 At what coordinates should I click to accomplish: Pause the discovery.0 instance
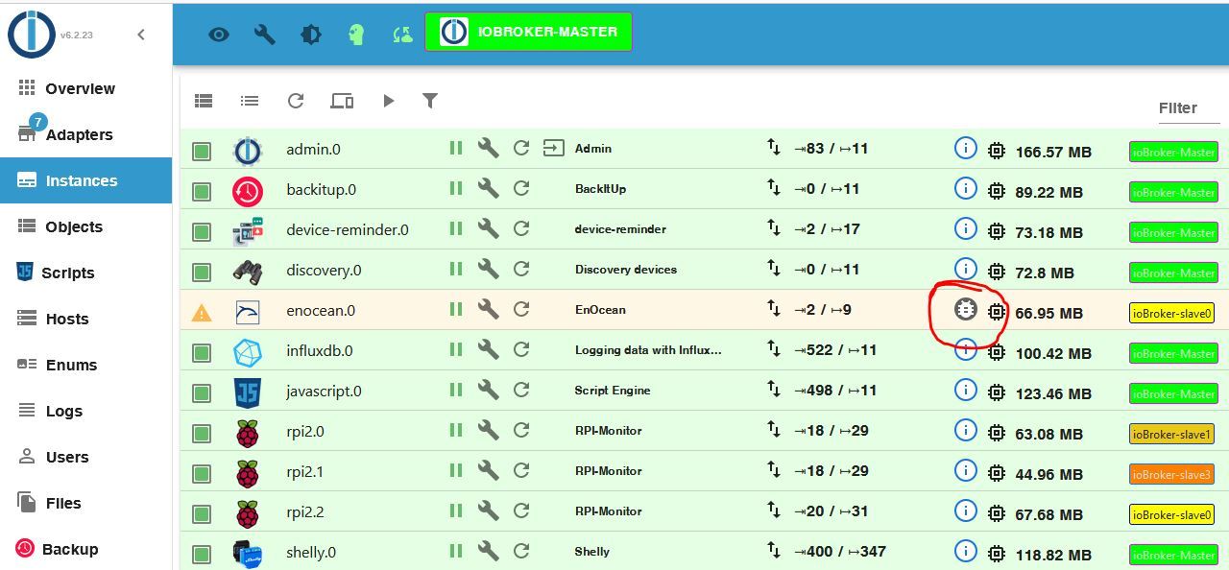tap(456, 269)
